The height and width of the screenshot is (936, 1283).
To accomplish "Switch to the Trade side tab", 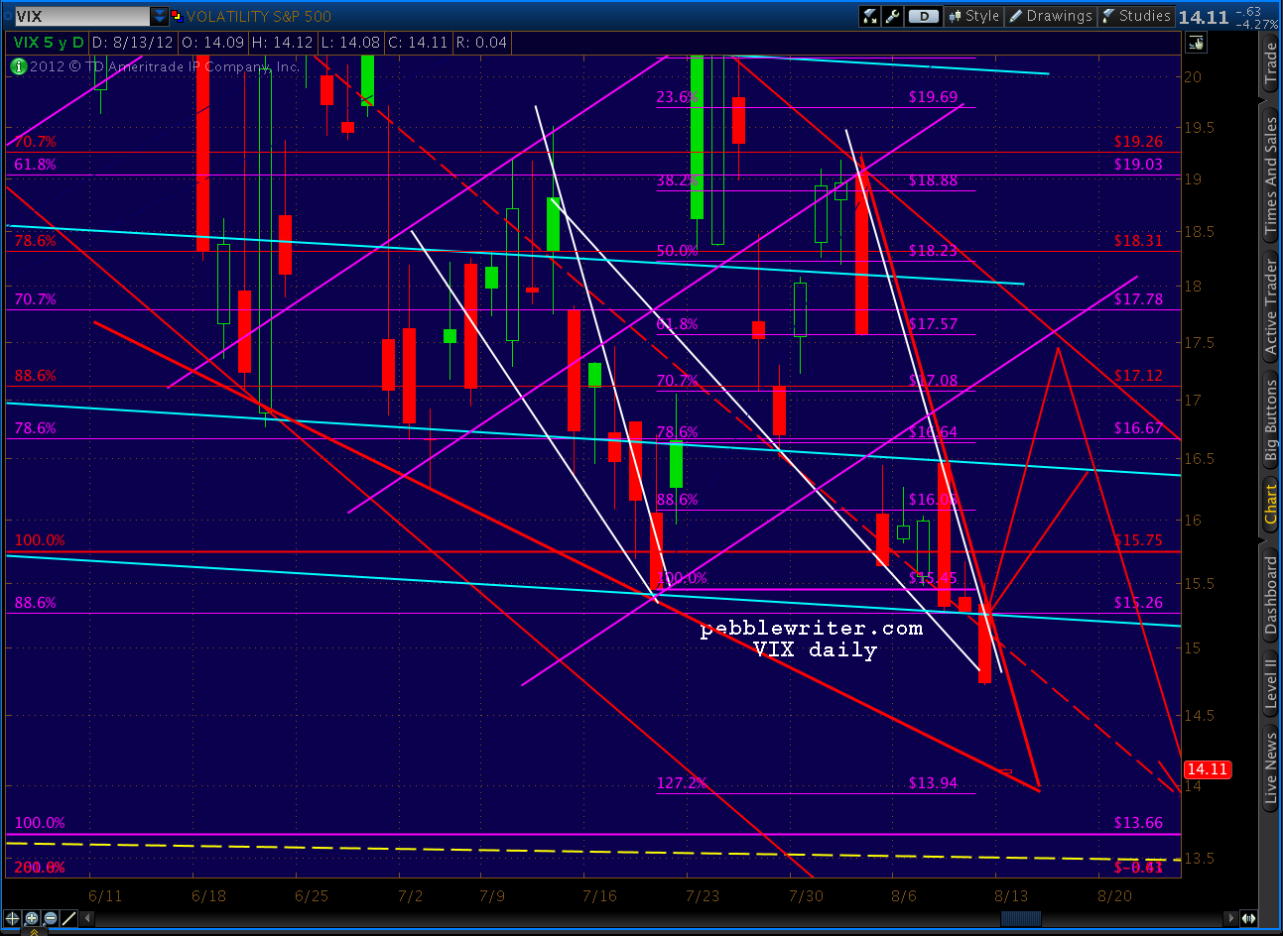I will click(1271, 63).
